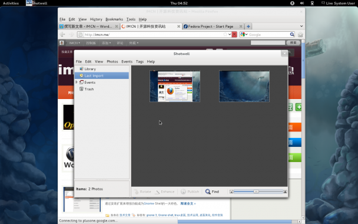
Task: Click the clock Thu 04:52
Action: coord(179,3)
